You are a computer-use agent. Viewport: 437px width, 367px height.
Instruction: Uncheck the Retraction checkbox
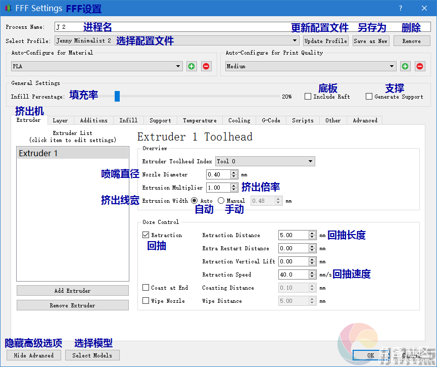pyautogui.click(x=146, y=235)
